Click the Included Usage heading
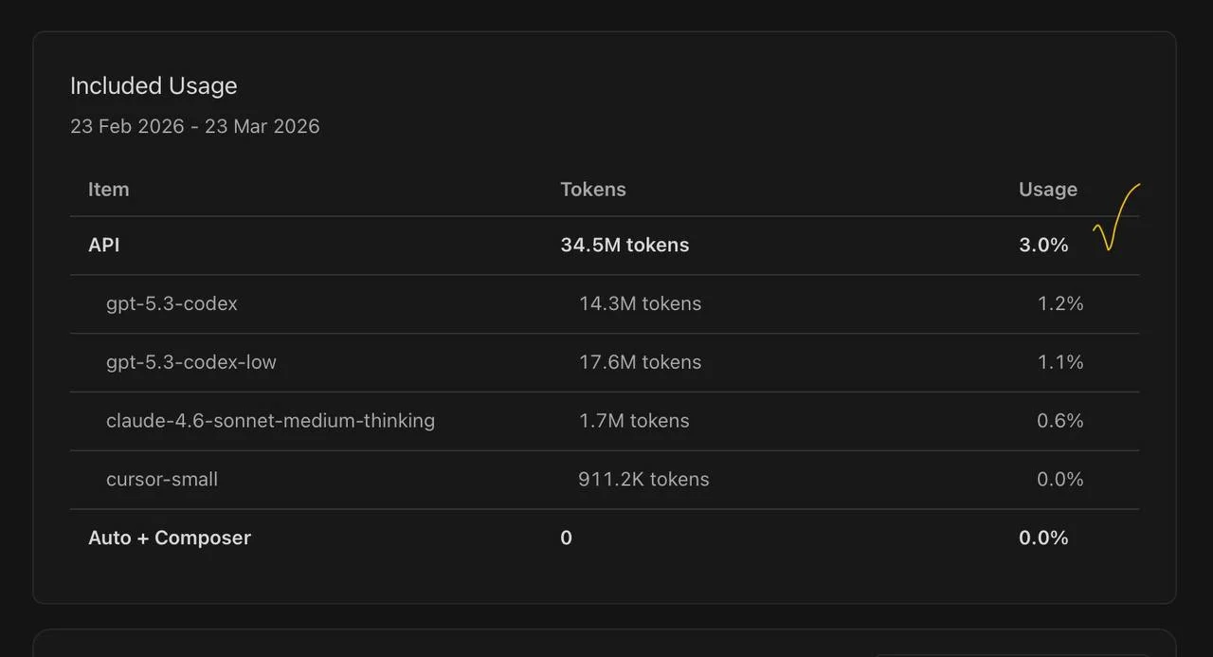Viewport: 1213px width, 657px height. [154, 85]
